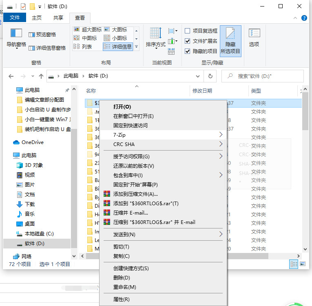312x306 pixels.
Task: Select 详细信息 layout option
Action: tap(118, 47)
